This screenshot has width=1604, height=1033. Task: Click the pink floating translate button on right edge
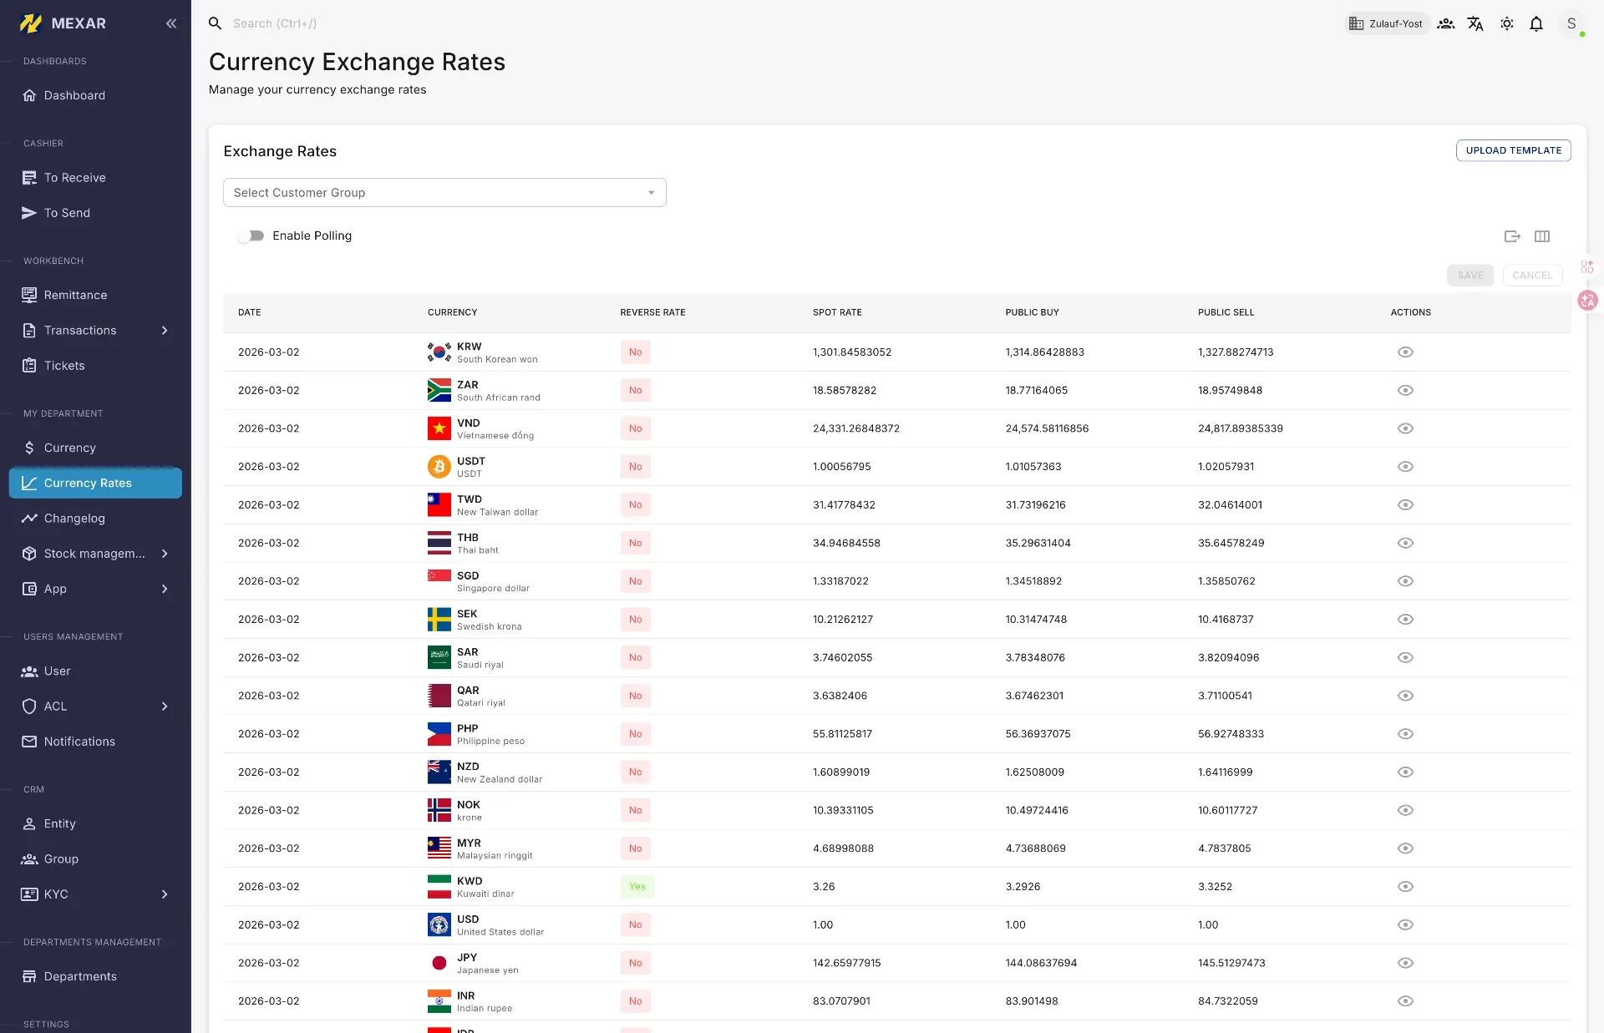[1586, 301]
